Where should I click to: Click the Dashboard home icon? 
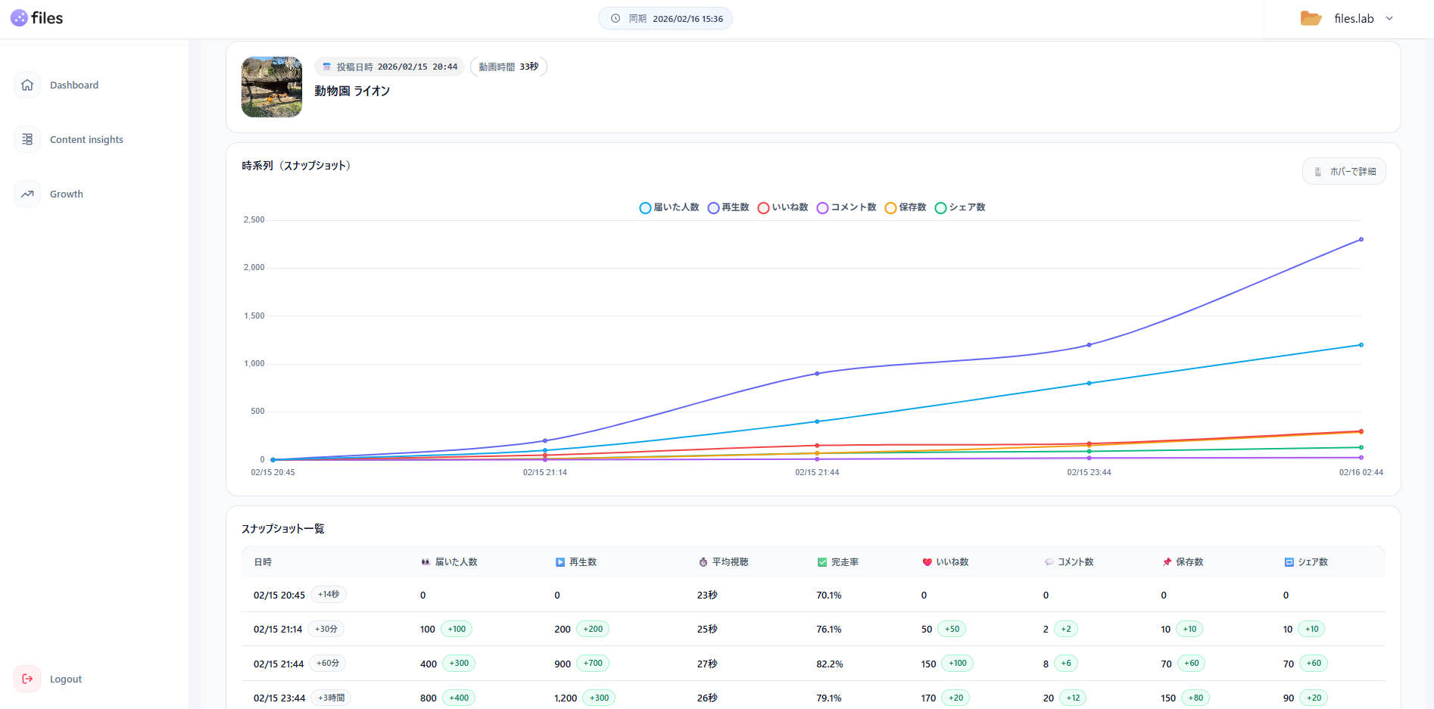[27, 85]
